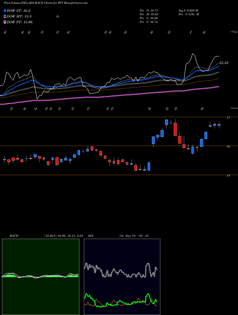Click the ADX (14 day) values text
This screenshot has height=315, width=238.
[134, 236]
